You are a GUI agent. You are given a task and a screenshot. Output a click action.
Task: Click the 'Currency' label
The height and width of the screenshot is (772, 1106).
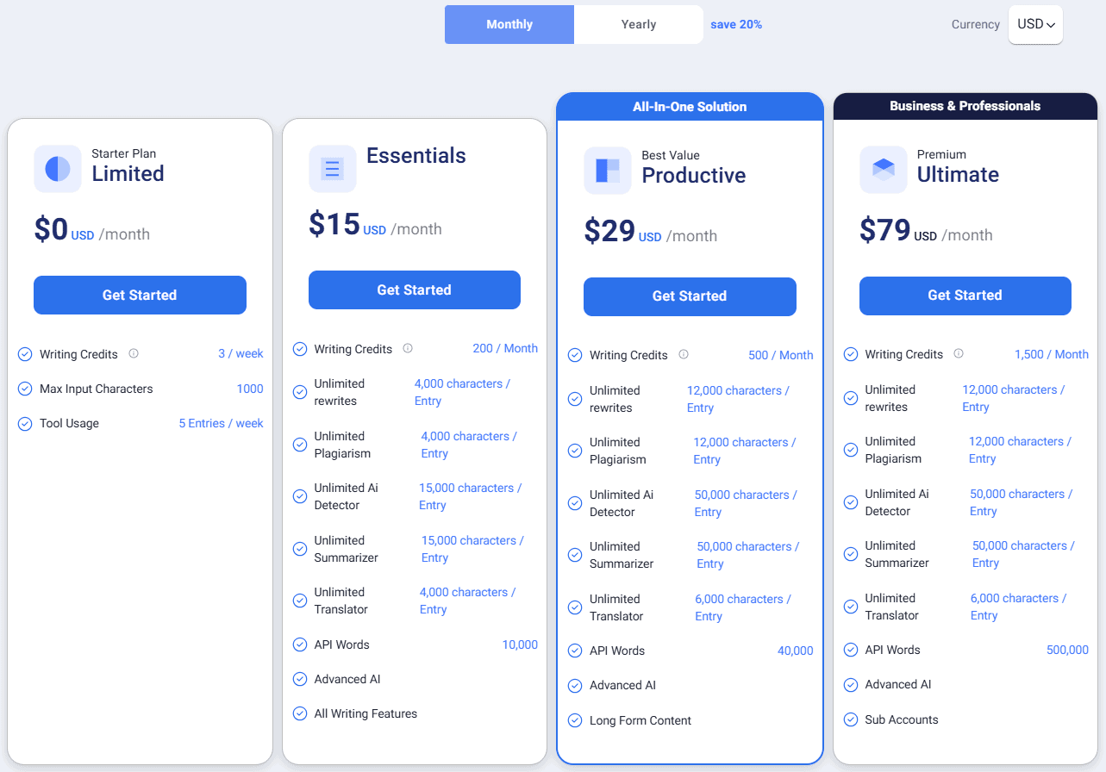976,24
